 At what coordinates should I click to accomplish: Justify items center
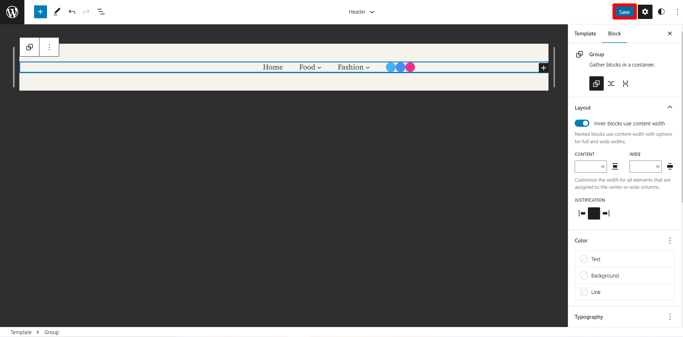pyautogui.click(x=594, y=213)
